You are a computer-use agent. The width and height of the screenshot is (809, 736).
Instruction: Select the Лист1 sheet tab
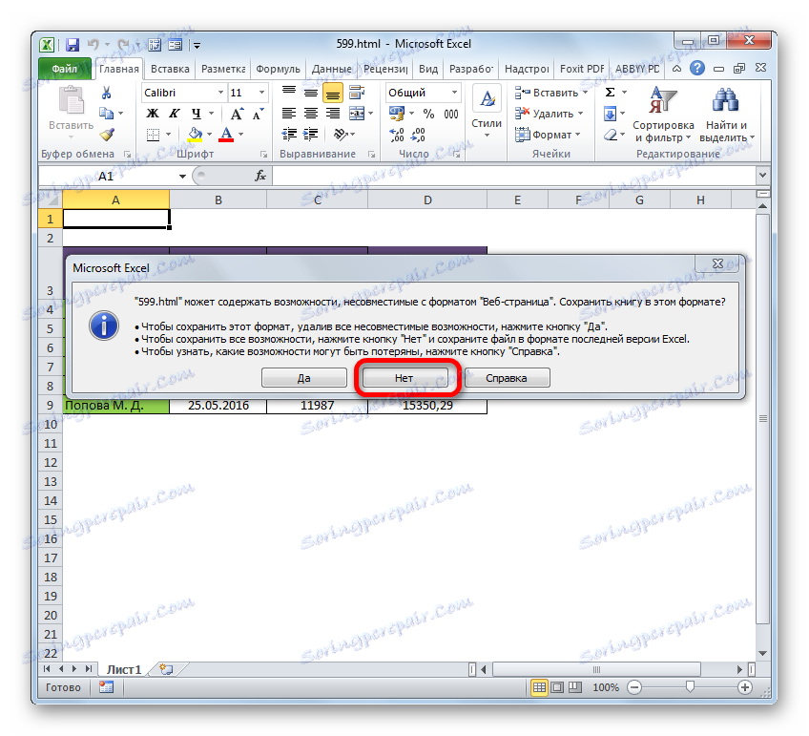tap(124, 669)
